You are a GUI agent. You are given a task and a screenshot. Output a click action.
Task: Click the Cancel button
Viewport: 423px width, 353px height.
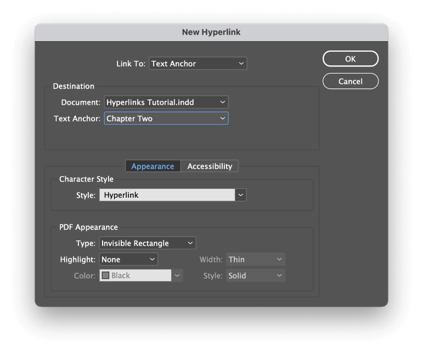(350, 81)
